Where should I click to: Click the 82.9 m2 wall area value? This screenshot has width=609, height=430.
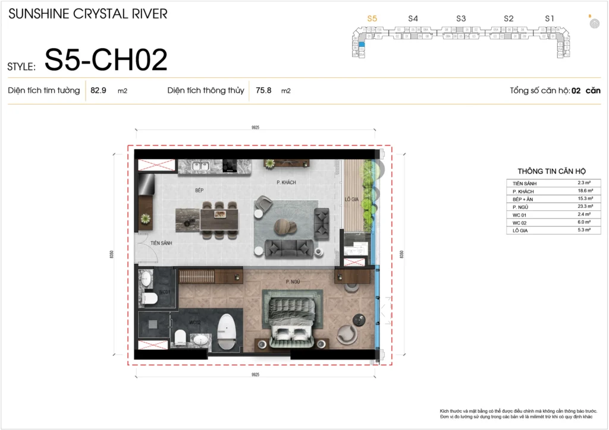pos(99,91)
